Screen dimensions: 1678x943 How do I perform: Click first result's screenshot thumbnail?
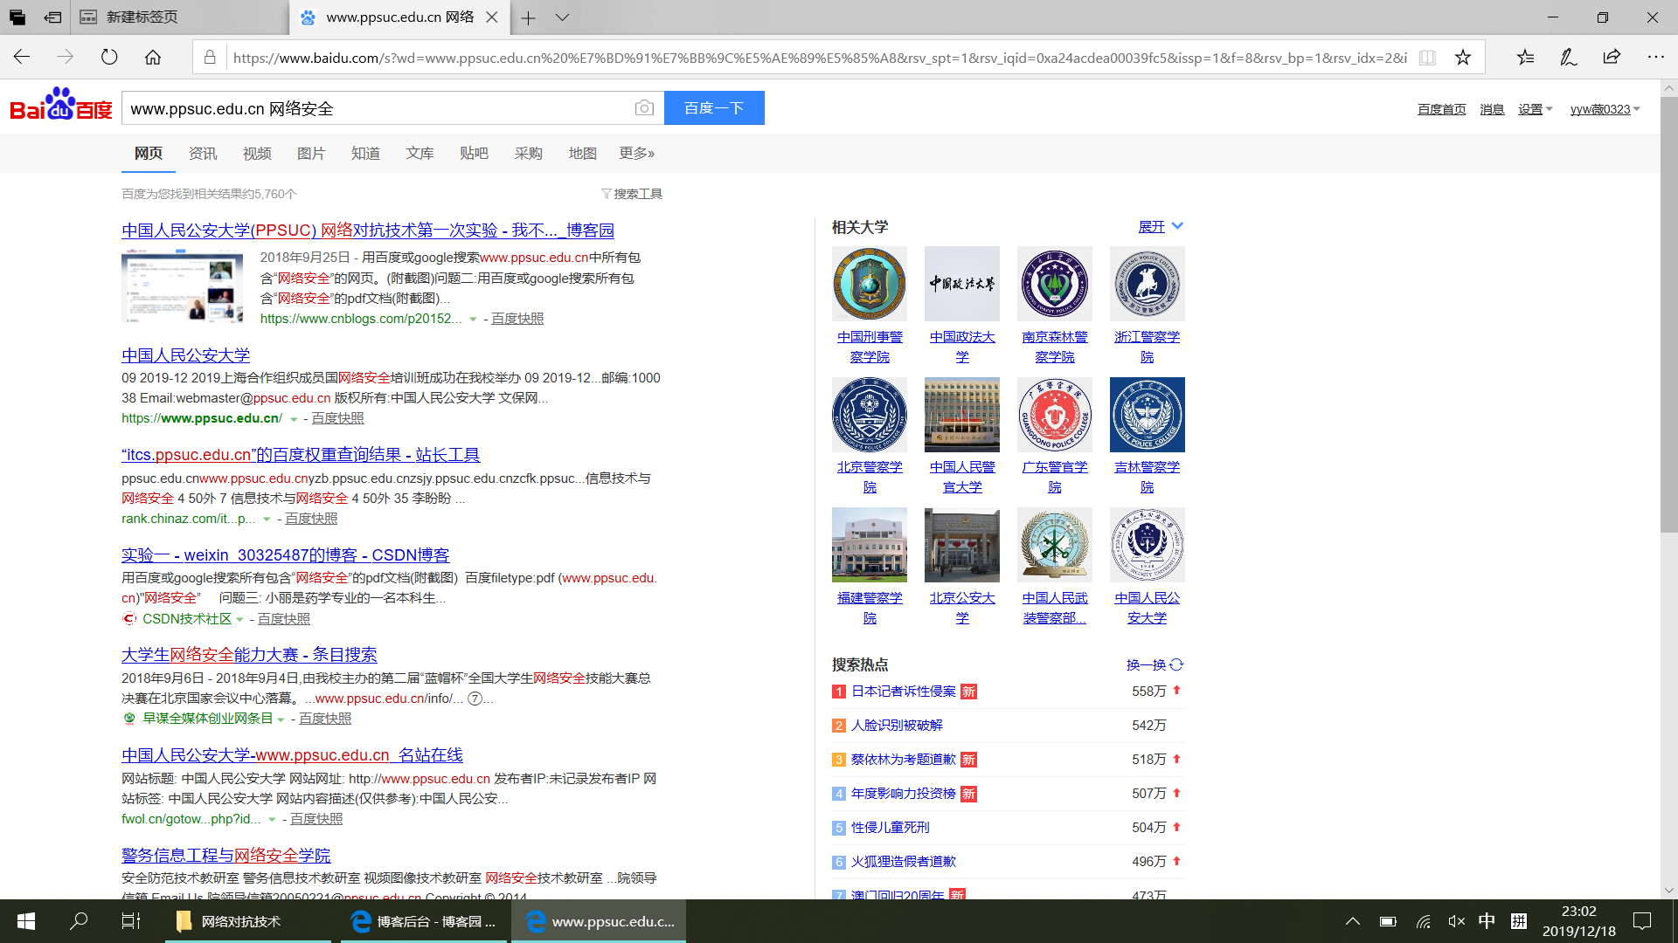tap(182, 287)
